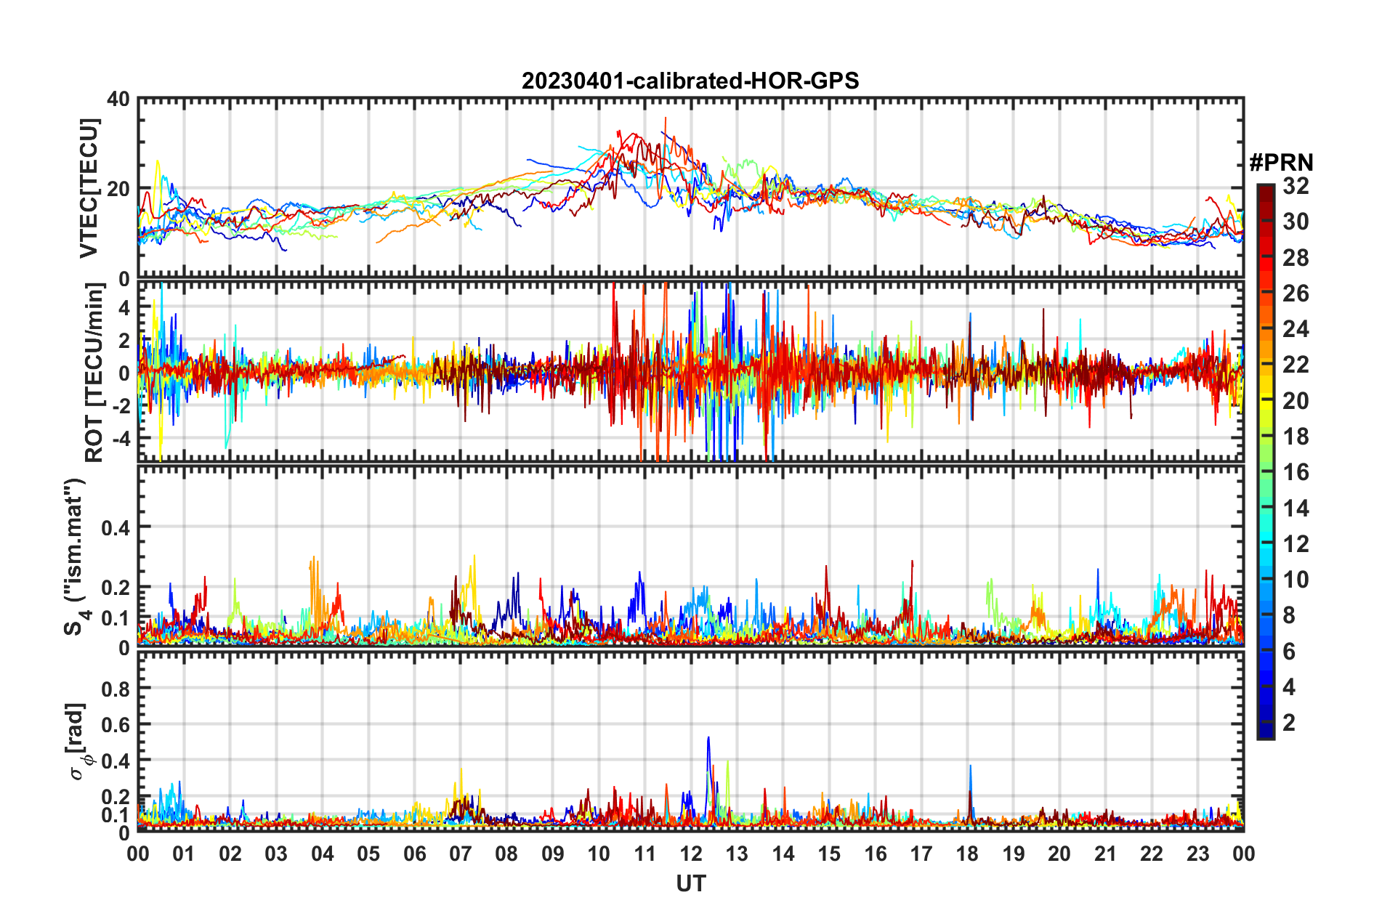Select PRN colorbar tick label 18
The image size is (1382, 924).
[1296, 437]
